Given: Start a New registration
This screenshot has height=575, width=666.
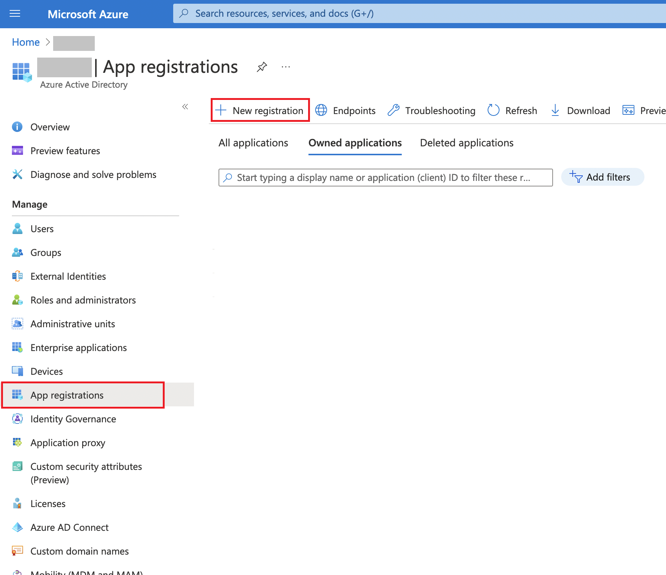Looking at the screenshot, I should [260, 110].
